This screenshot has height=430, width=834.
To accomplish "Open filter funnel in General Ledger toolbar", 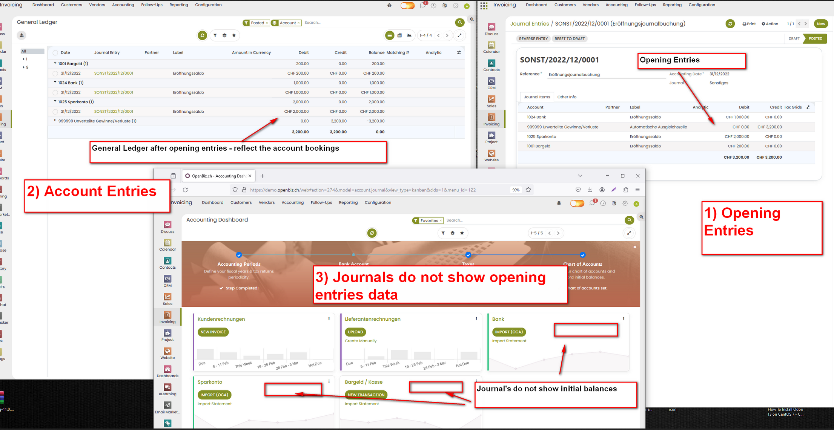I will click(215, 35).
